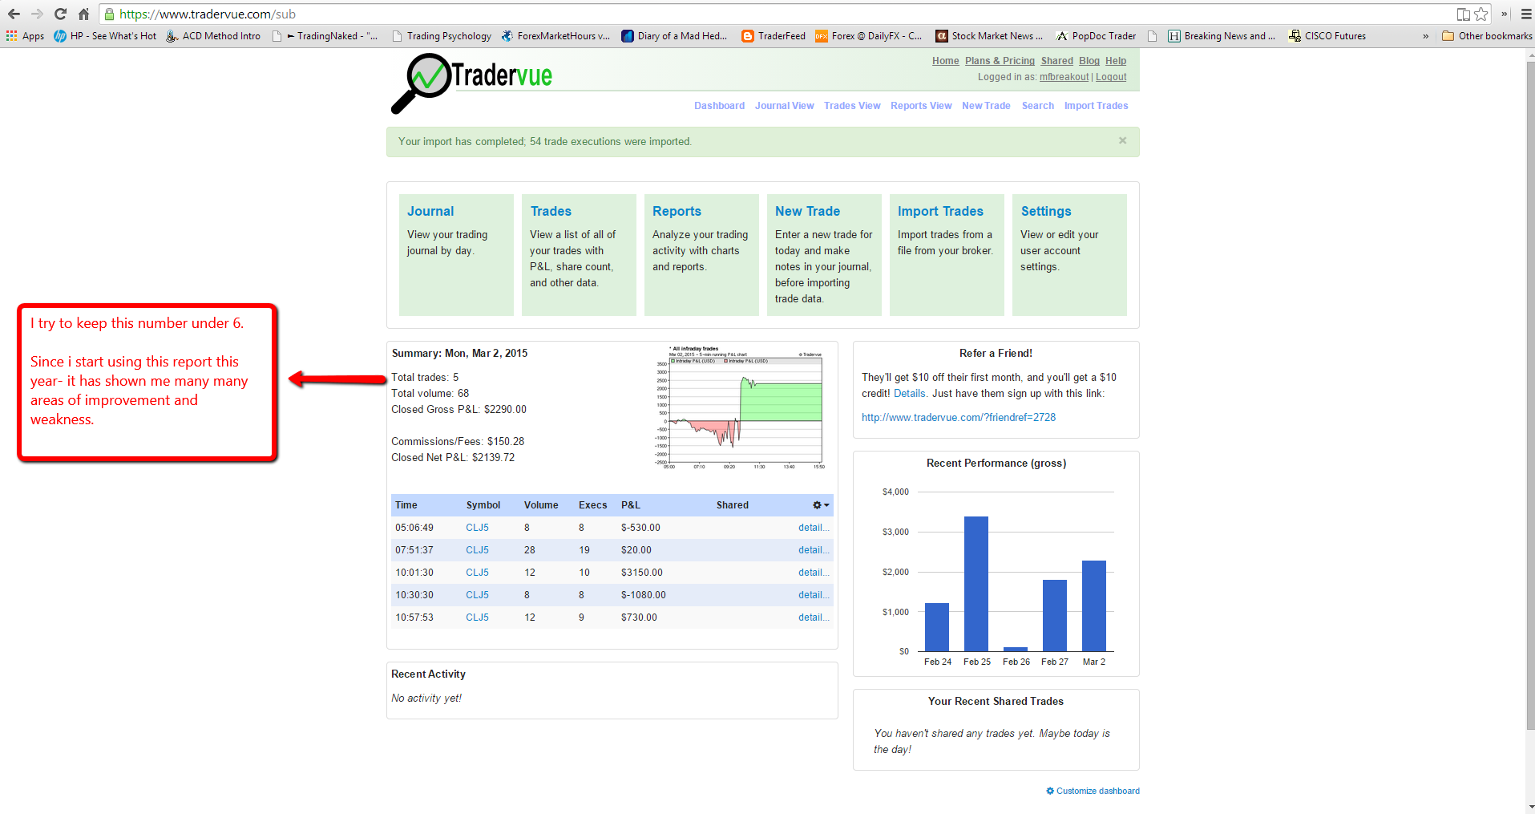Viewport: 1535px width, 814px height.
Task: Expand the hidden bookmarks overflow chevron
Action: point(1425,36)
